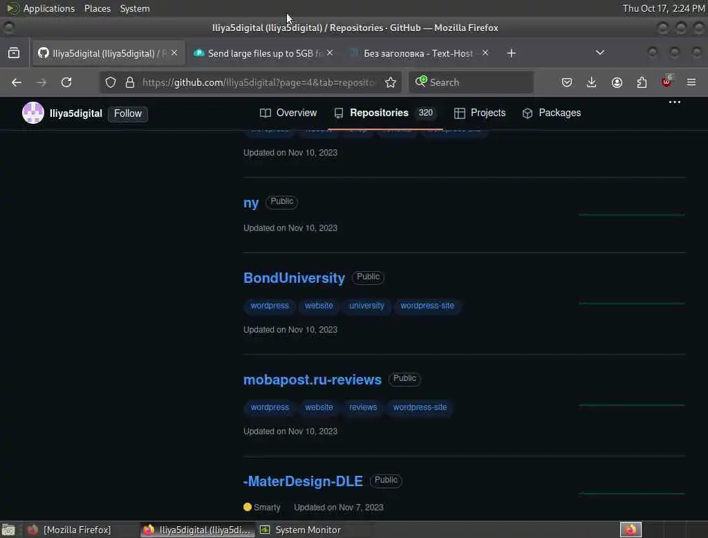Image resolution: width=708 pixels, height=538 pixels.
Task: Reload the current GitHub page
Action: [66, 82]
